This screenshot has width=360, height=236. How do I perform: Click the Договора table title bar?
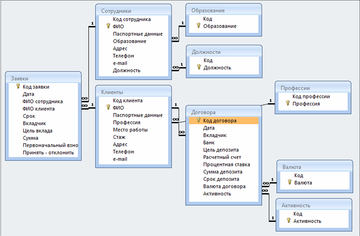coord(223,112)
